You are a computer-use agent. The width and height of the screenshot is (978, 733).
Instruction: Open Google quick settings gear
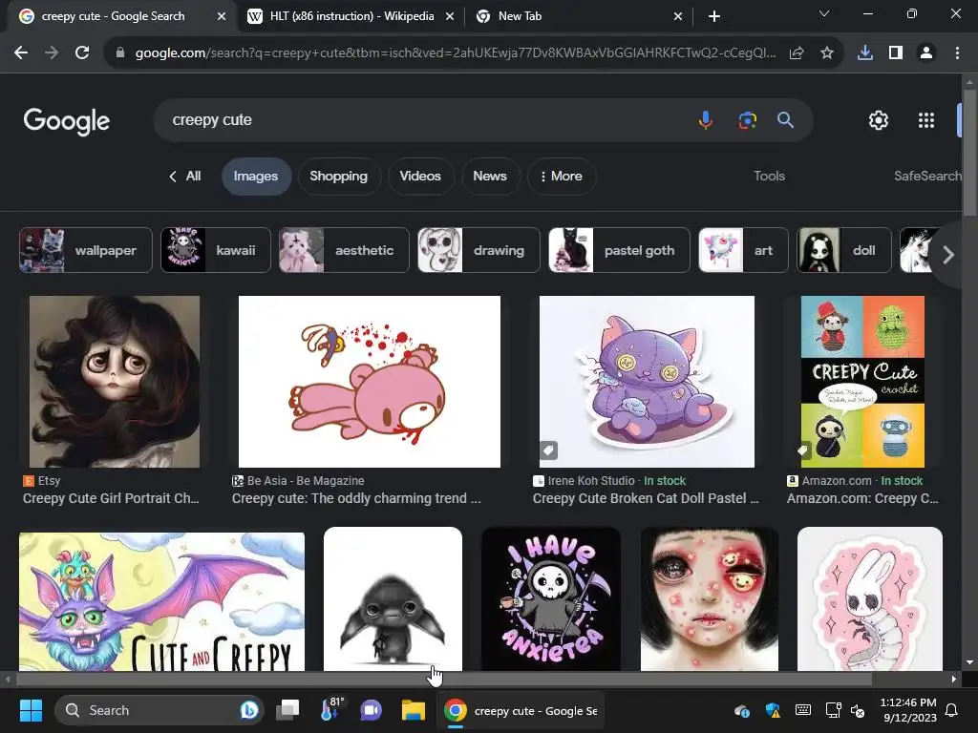(x=879, y=119)
